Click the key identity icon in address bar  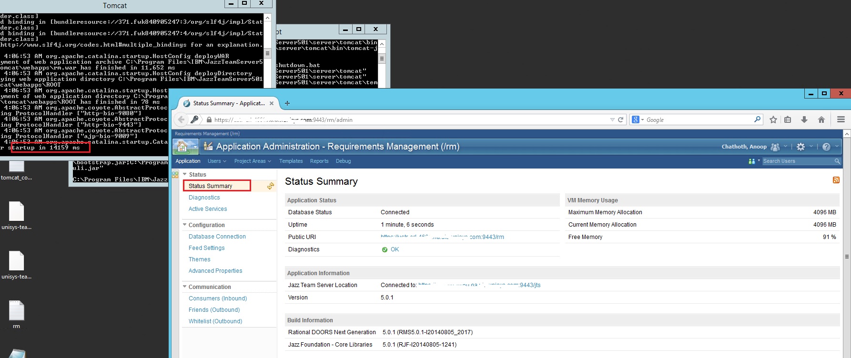(x=194, y=119)
